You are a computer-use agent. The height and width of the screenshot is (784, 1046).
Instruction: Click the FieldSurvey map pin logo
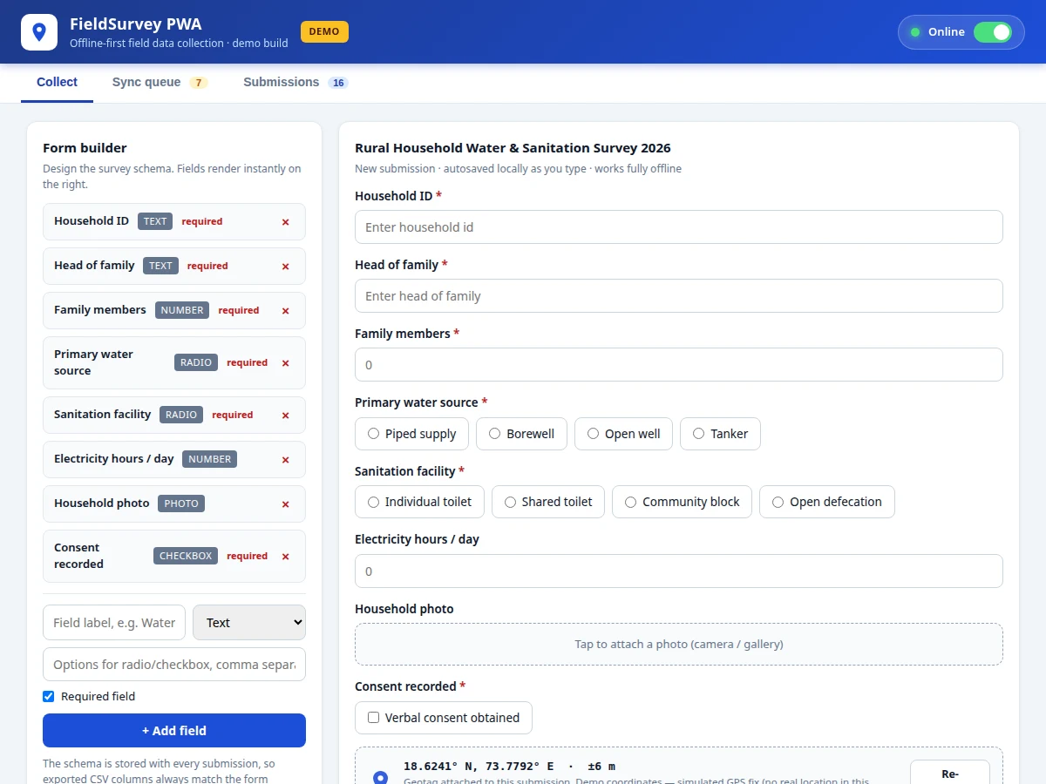[38, 32]
